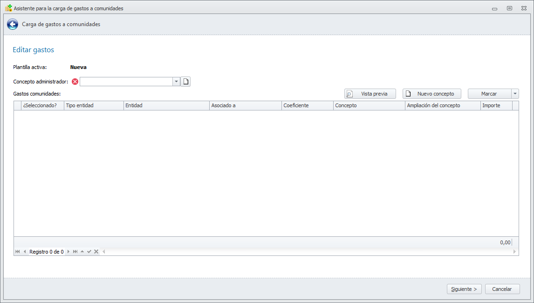Go to next record navigator arrow

coord(68,252)
